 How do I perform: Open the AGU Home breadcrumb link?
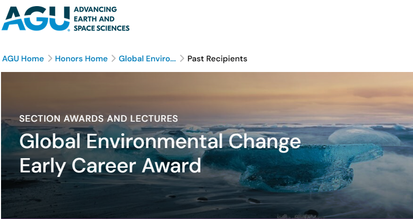23,59
